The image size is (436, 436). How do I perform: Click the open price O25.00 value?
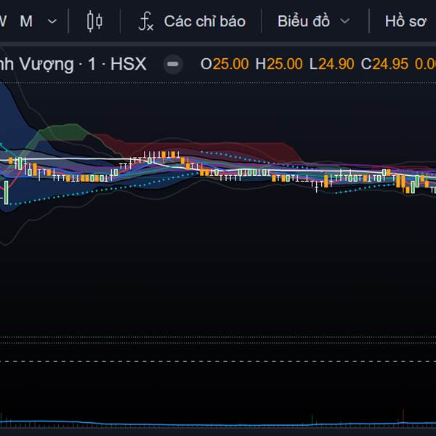click(225, 64)
